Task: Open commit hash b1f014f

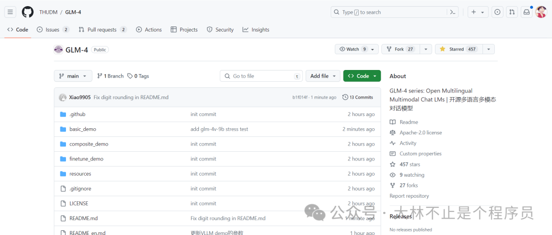Action: pos(301,98)
